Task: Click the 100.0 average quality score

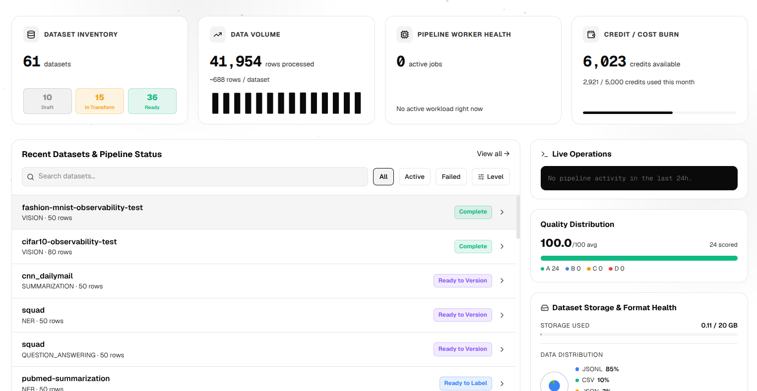Action: (x=556, y=243)
